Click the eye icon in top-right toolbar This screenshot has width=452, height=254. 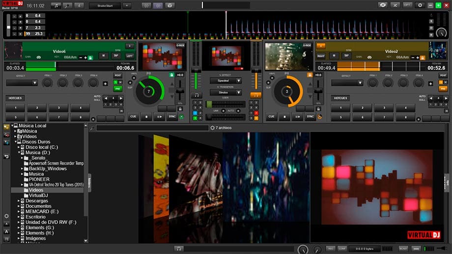pos(383,5)
